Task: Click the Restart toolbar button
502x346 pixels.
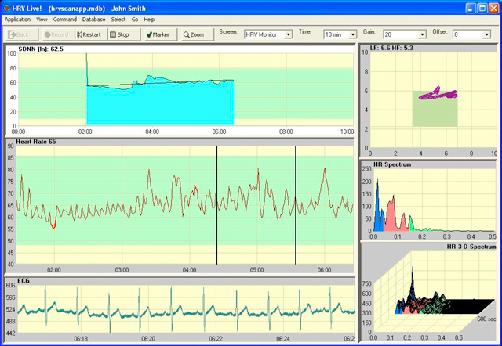Action: point(89,34)
